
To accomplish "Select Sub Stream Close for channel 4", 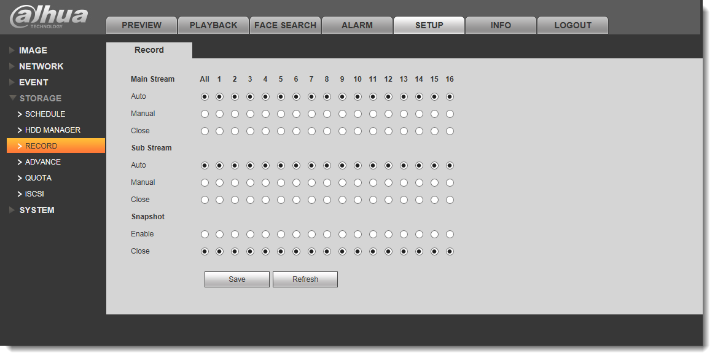I will (x=265, y=200).
